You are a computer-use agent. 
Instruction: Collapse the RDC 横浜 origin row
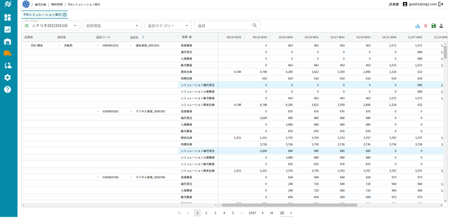click(x=26, y=46)
